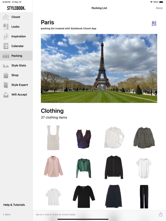Tap the share icon at bottom right
Screen dimensions: 166x221
click(161, 214)
